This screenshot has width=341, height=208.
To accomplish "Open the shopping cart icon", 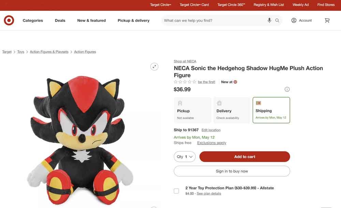I will point(327,20).
